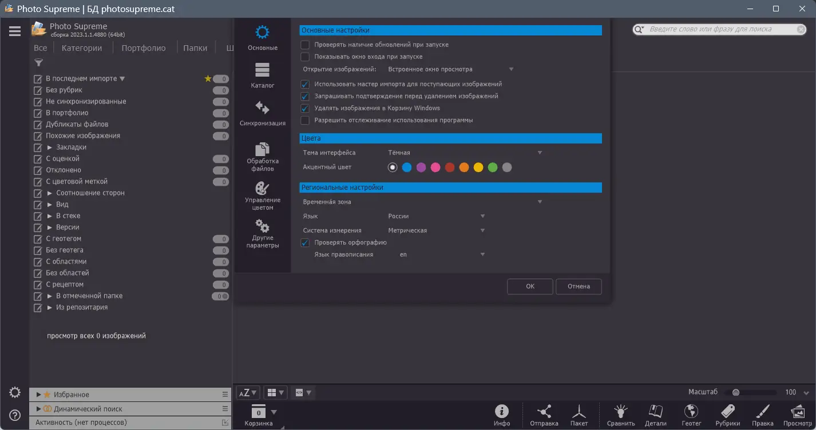The height and width of the screenshot is (430, 816).
Task: Toggle the Проверять орфографию checkbox
Action: point(305,242)
